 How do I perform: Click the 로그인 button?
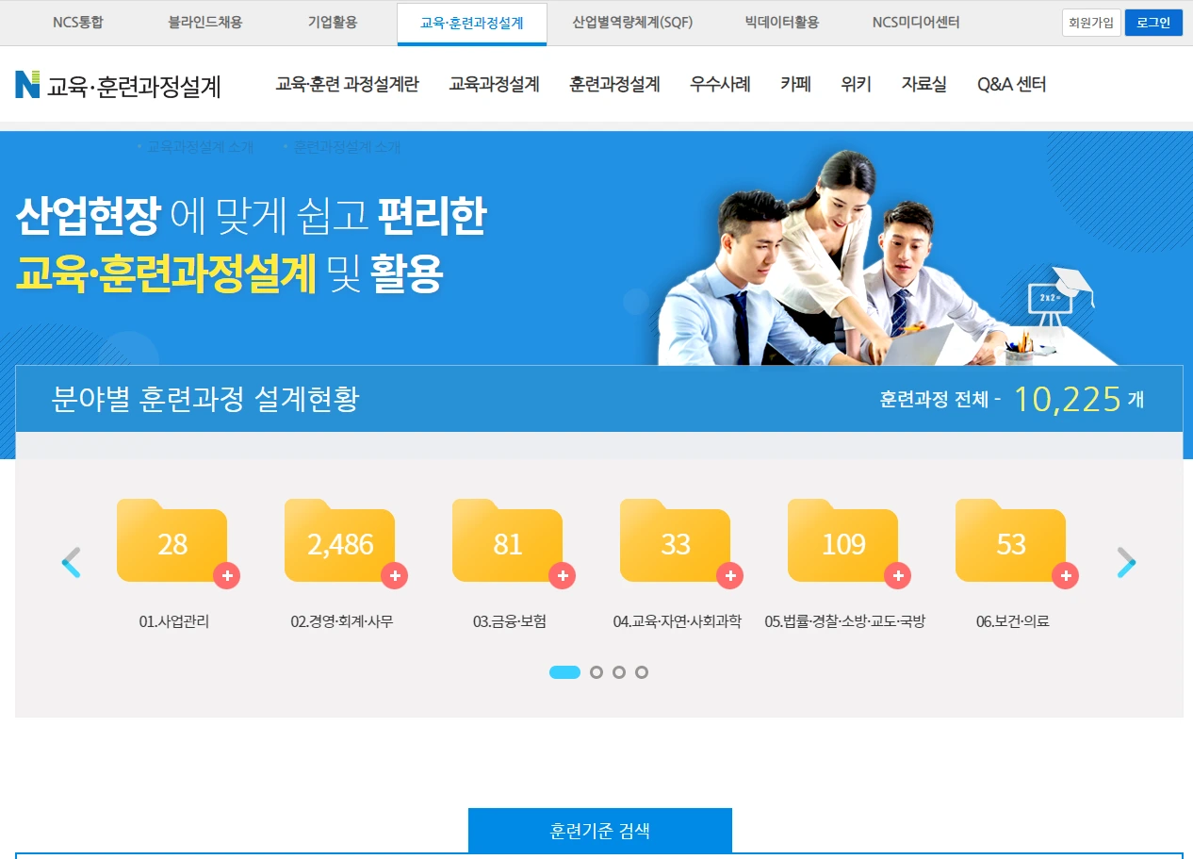[1153, 23]
